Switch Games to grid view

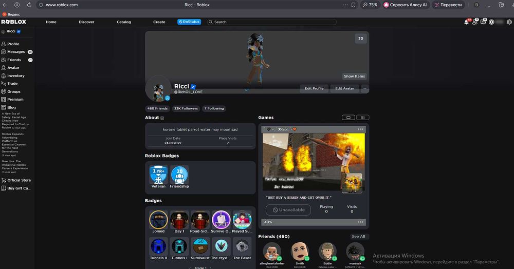coord(362,118)
